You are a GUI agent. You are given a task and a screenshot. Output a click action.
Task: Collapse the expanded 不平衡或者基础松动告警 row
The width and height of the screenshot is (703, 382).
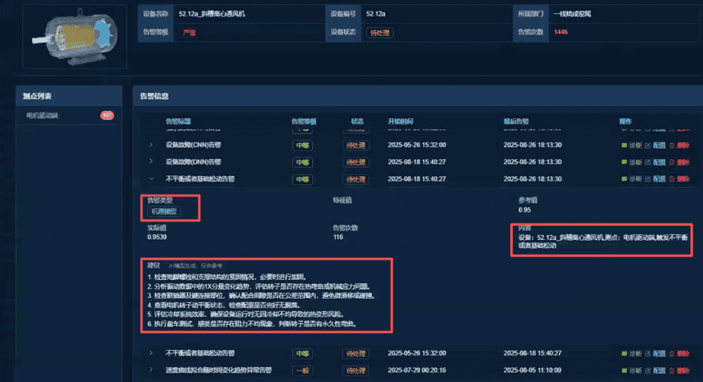tap(150, 180)
